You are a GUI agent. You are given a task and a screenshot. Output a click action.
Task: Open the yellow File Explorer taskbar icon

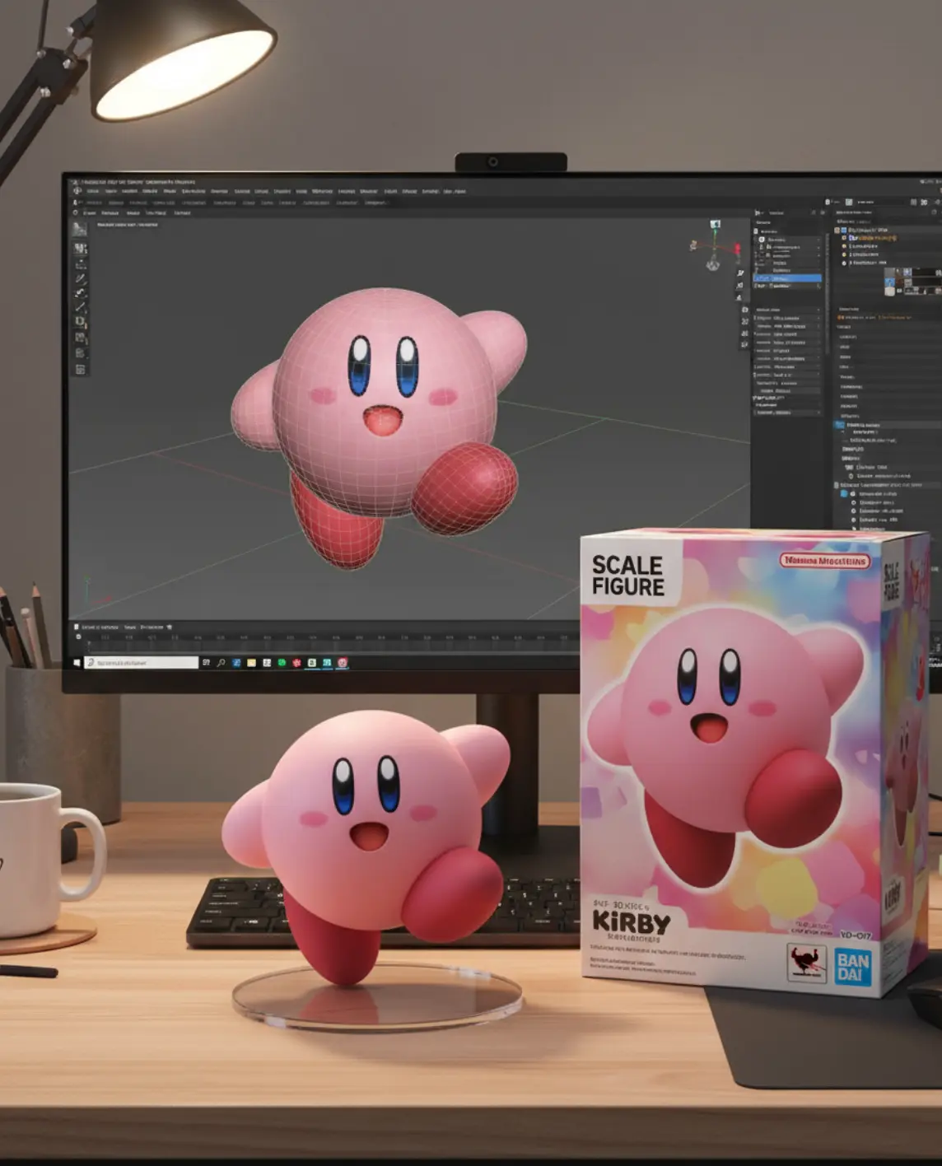pos(252,663)
